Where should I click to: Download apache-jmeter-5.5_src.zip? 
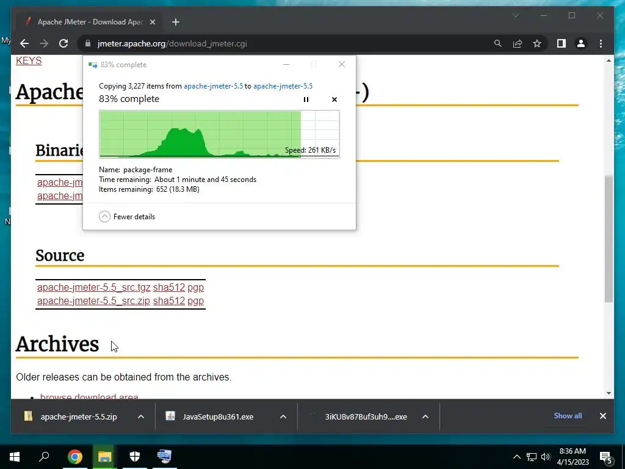pyautogui.click(x=93, y=300)
